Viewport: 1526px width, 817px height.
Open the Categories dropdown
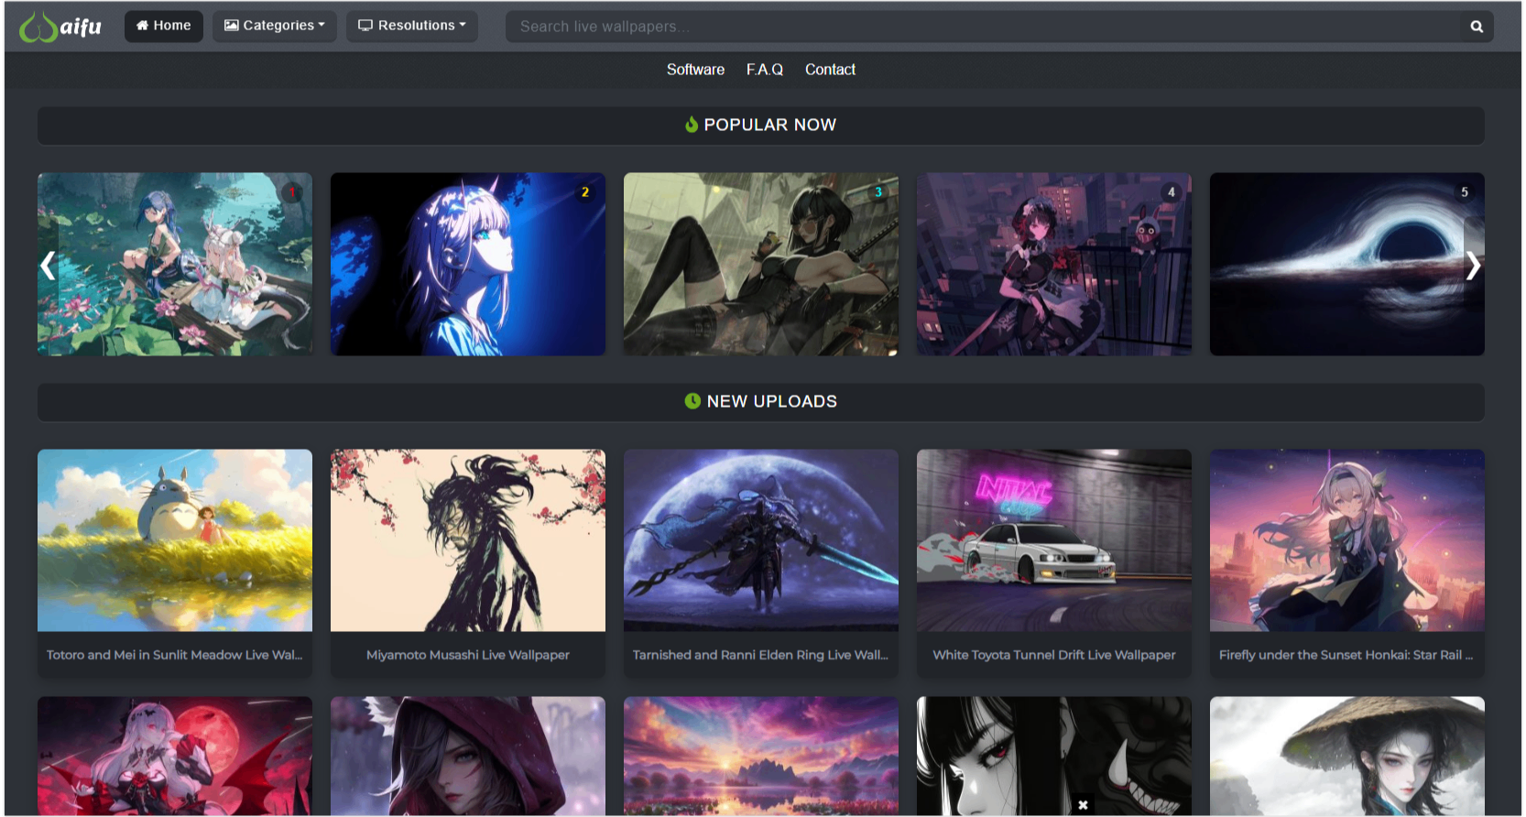(275, 26)
